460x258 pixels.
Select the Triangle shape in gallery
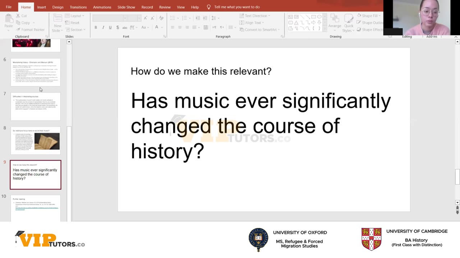pyautogui.click(x=296, y=23)
